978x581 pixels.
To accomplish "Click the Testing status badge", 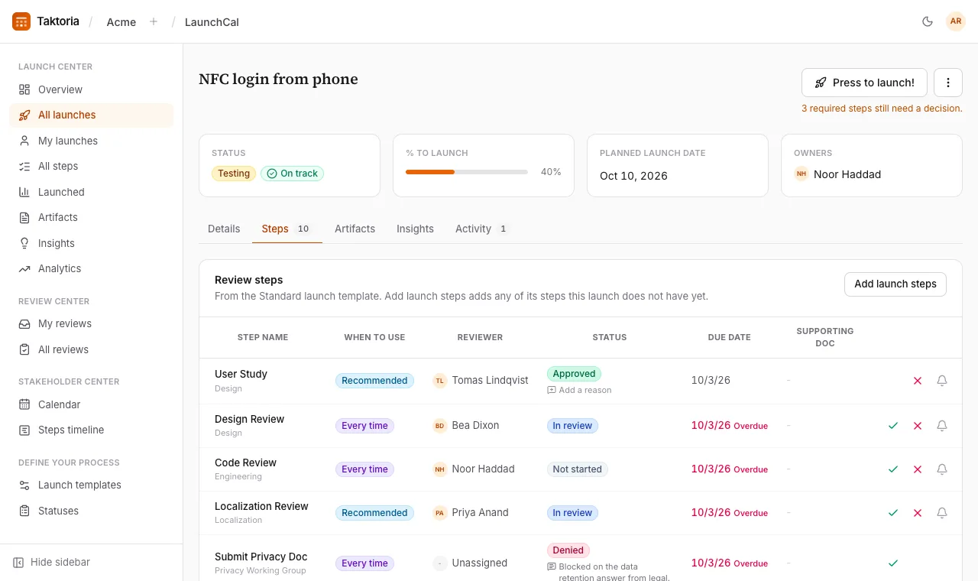I will [234, 174].
